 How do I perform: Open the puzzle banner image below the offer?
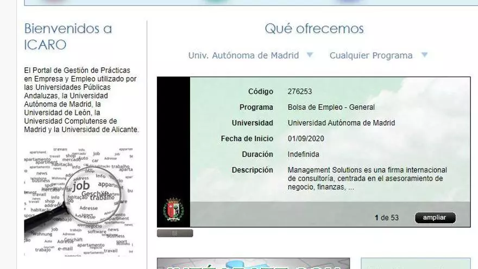click(254, 264)
